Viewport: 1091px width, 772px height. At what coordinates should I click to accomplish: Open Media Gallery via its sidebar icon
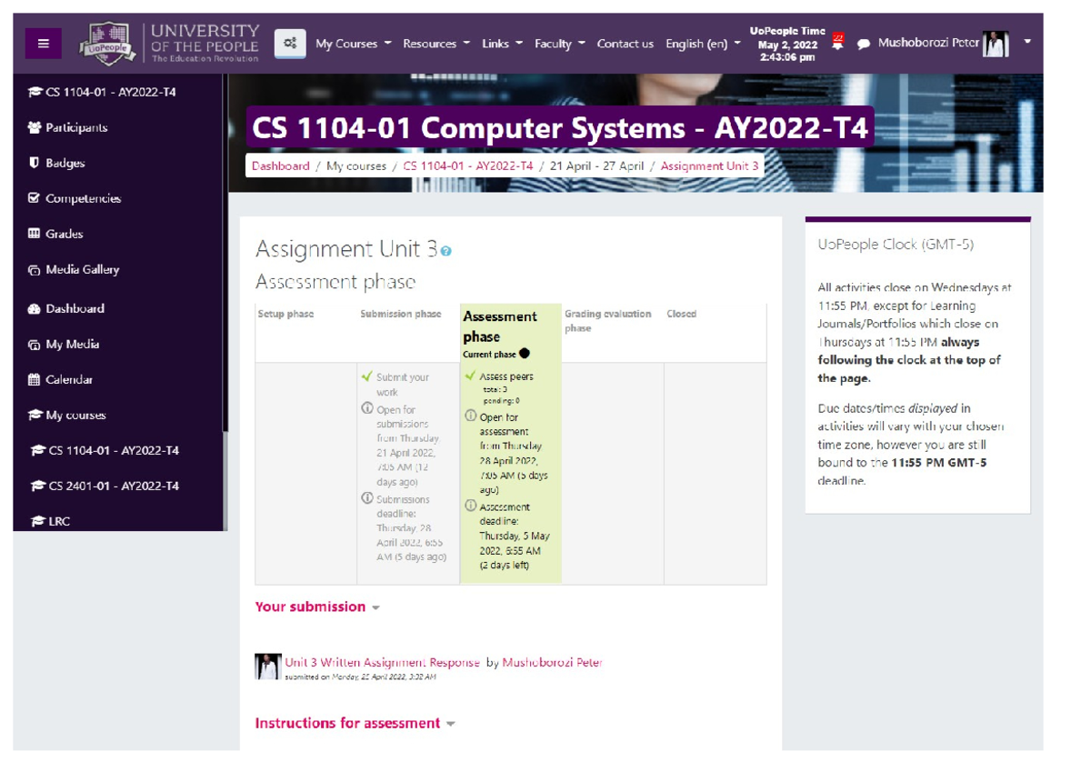tap(36, 269)
